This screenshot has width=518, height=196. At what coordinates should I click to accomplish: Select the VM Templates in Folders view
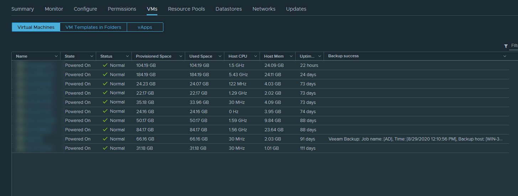coord(93,27)
